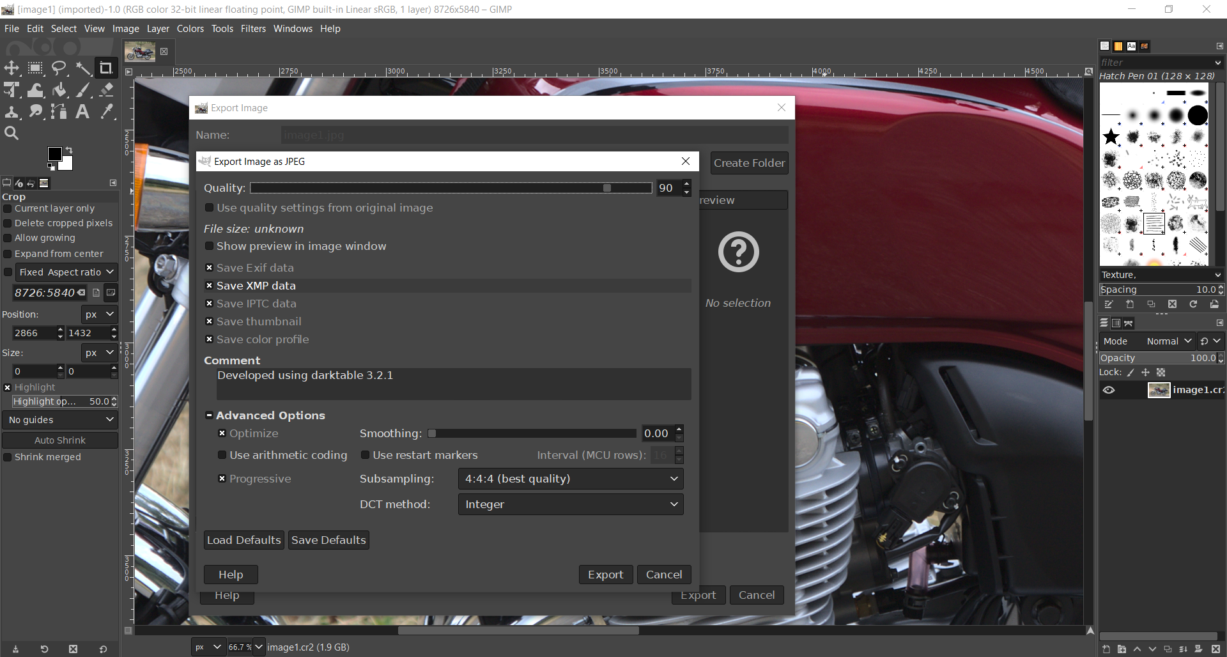Open the DCT method dropdown
1227x657 pixels.
(x=570, y=504)
